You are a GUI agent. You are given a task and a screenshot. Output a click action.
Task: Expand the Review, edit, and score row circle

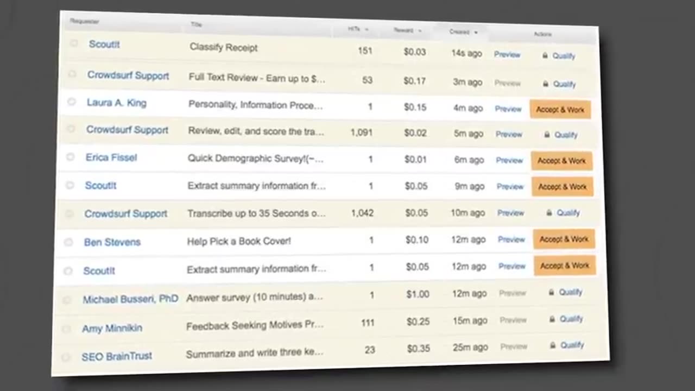(x=71, y=129)
